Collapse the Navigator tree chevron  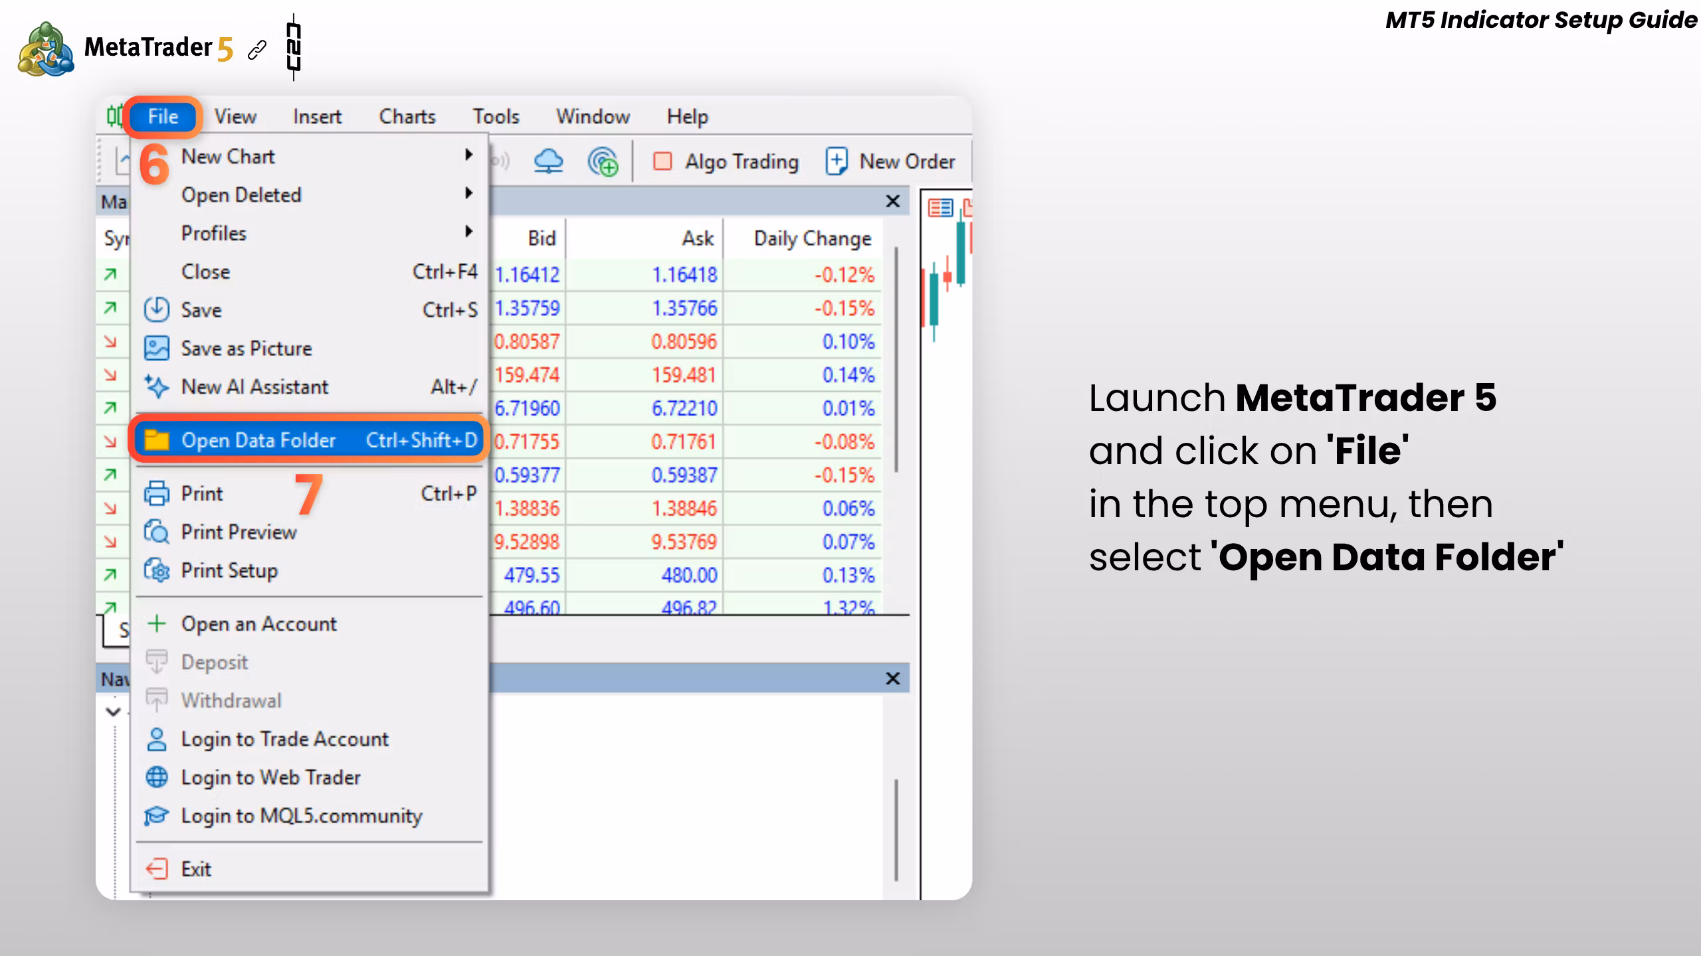(x=114, y=712)
